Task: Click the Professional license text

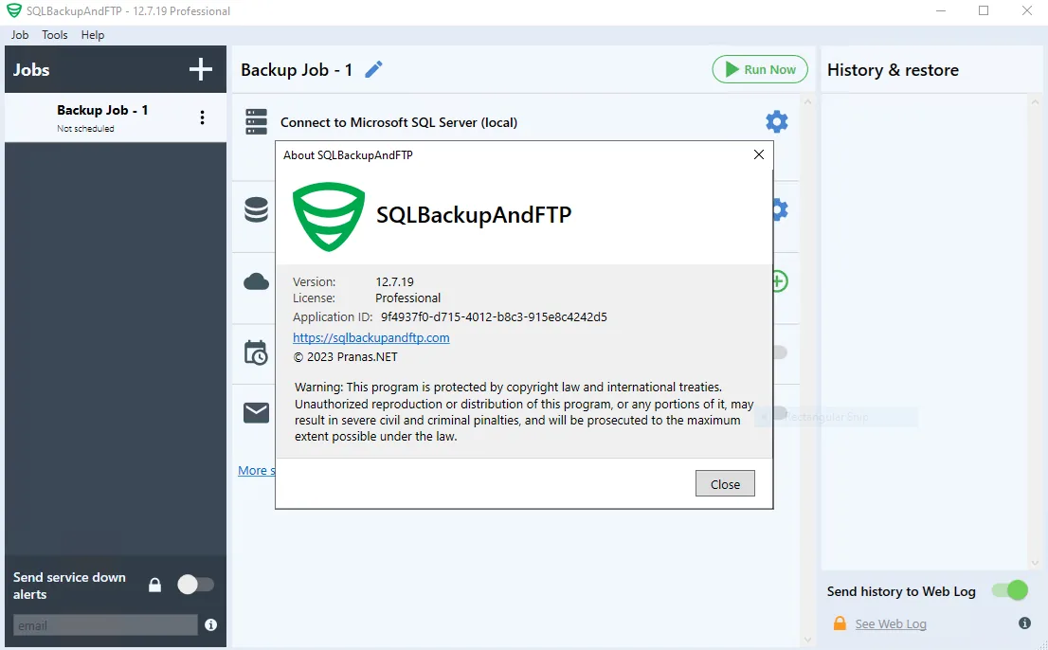Action: click(407, 298)
